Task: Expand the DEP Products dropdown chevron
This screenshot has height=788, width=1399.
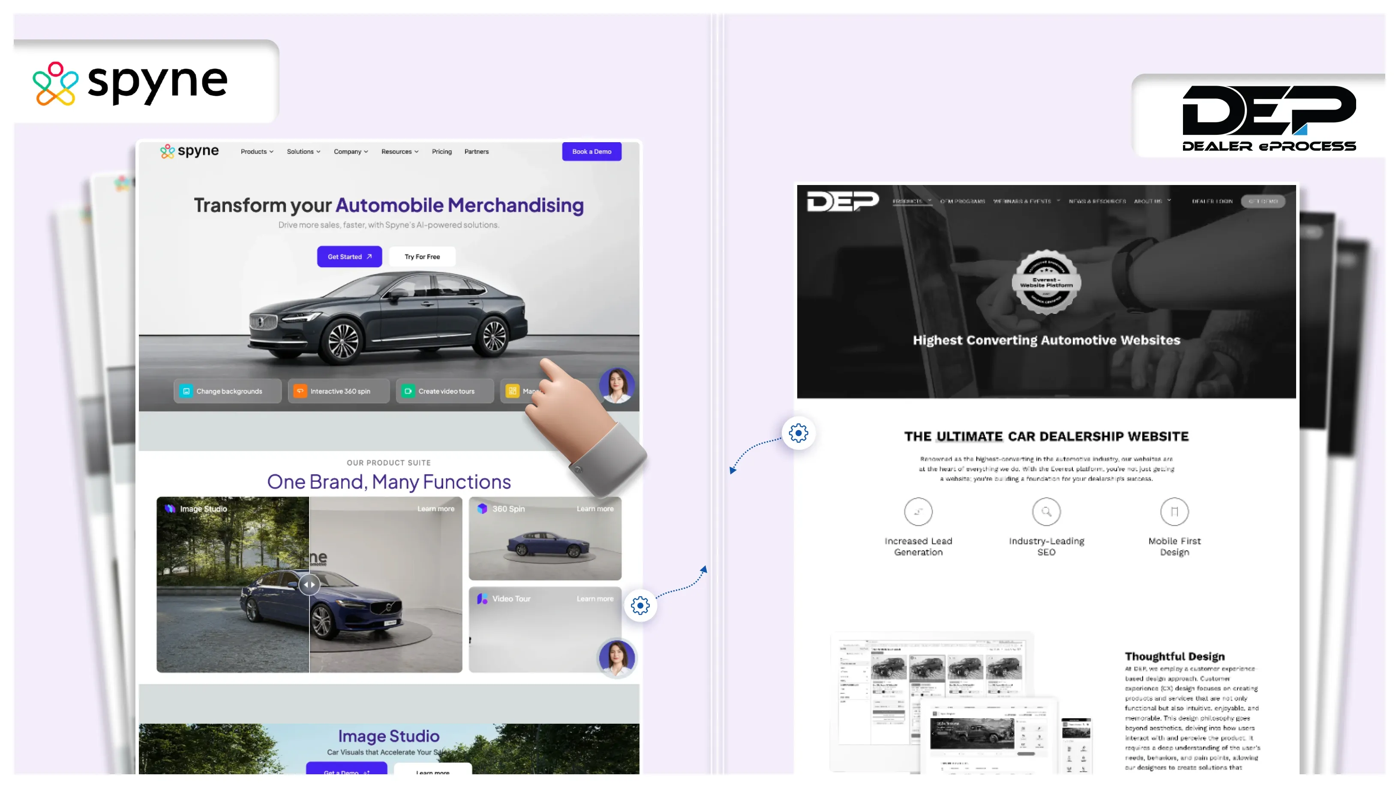Action: (x=929, y=201)
